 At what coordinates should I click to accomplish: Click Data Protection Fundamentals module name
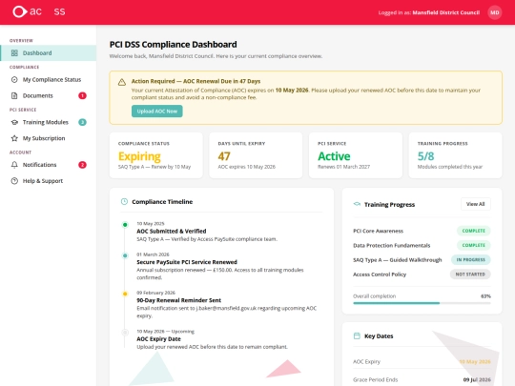pyautogui.click(x=392, y=245)
